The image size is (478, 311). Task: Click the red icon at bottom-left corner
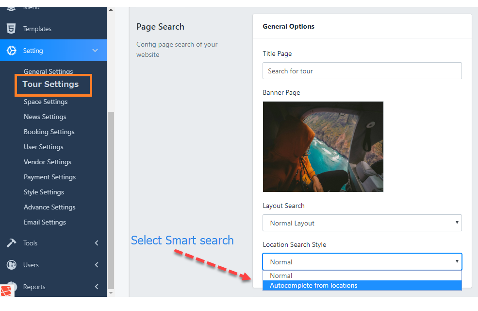[6, 291]
